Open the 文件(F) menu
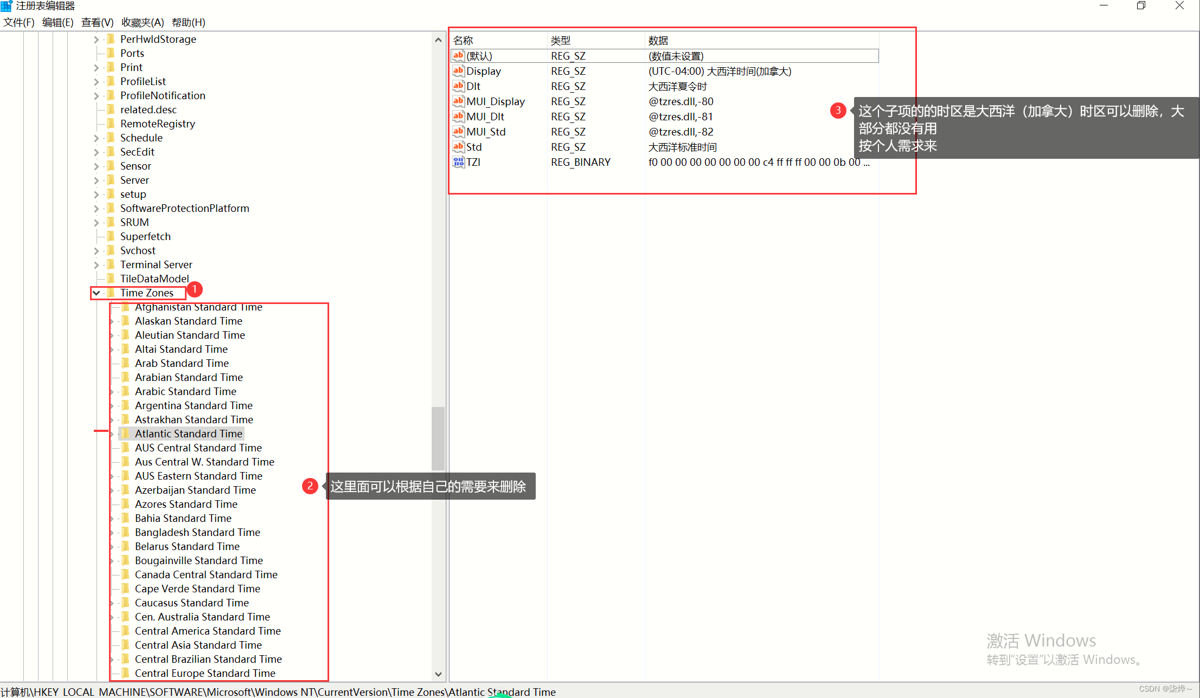This screenshot has height=698, width=1200. (x=19, y=22)
